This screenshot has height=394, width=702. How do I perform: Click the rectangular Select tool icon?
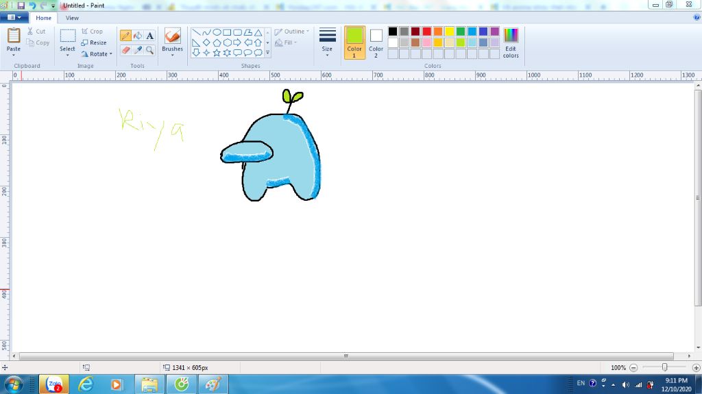pos(68,36)
